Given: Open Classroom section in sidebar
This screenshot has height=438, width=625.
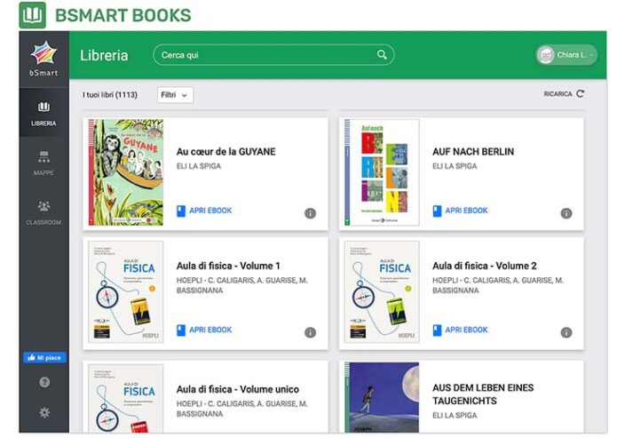Looking at the screenshot, I should click(x=44, y=211).
